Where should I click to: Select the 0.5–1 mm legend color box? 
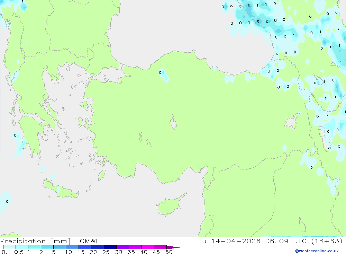point(22,247)
